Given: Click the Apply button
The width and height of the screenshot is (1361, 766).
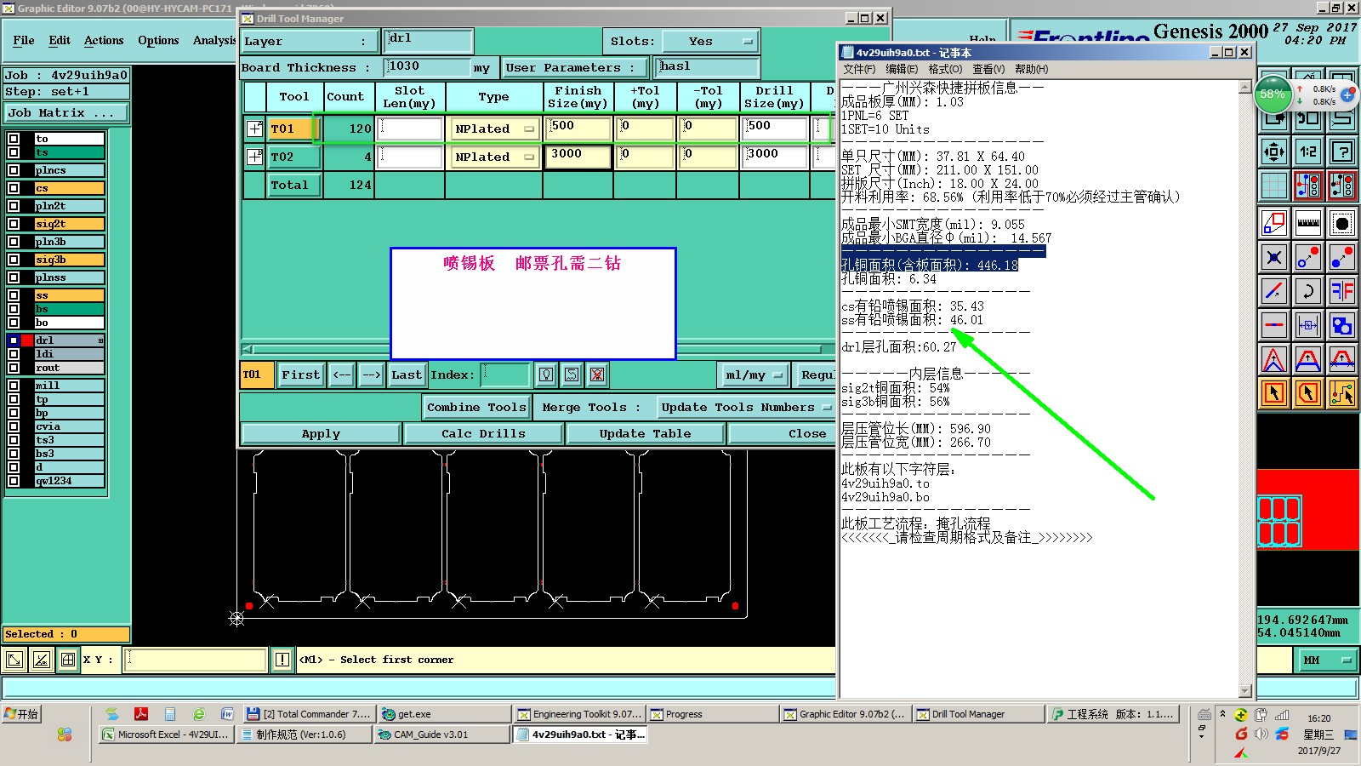Looking at the screenshot, I should (321, 434).
